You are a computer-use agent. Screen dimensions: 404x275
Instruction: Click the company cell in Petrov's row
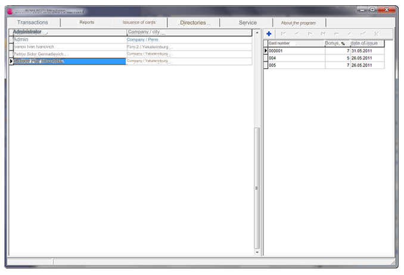pyautogui.click(x=189, y=54)
